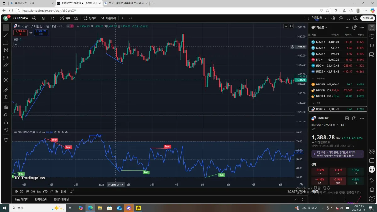Screen dimensions: 377x212
Task: Open the emoji icons tool
Action: coord(6,80)
